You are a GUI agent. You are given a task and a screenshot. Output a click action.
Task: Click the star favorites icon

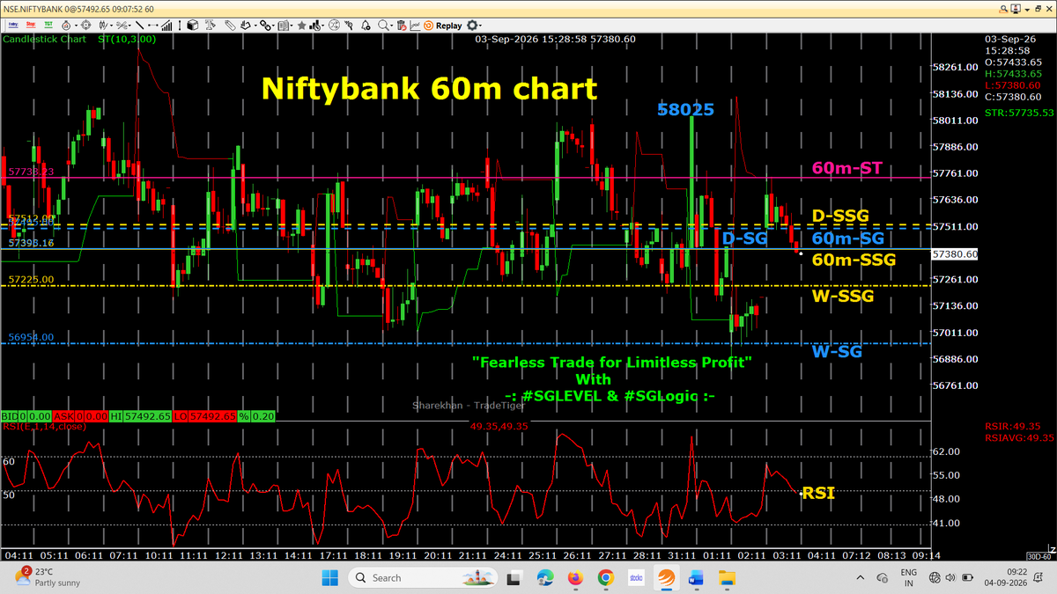click(x=301, y=26)
